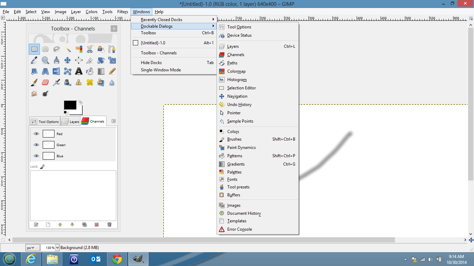474x266 pixels.
Task: Select the Blend gradient tool
Action: (101, 71)
